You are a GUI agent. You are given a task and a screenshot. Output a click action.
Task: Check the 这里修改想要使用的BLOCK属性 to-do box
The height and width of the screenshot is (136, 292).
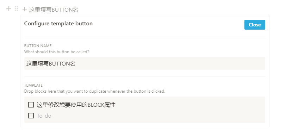point(31,105)
